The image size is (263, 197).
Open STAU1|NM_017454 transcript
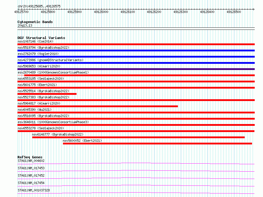(31, 183)
